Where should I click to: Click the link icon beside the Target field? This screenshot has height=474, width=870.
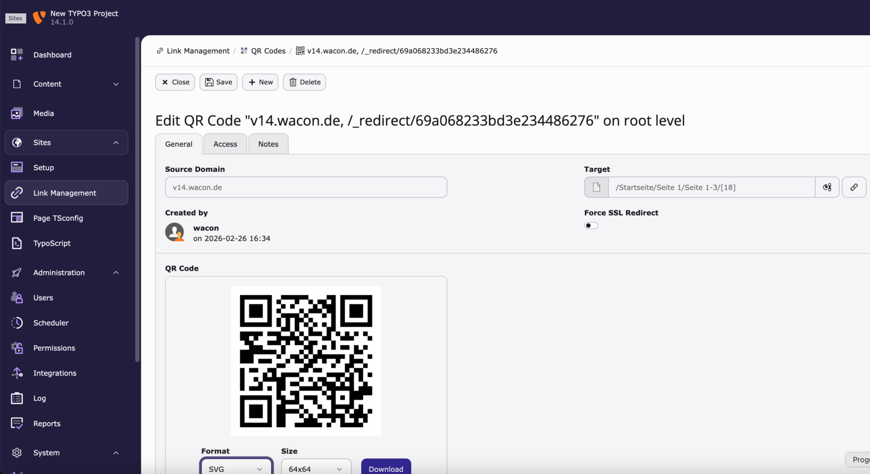coord(854,187)
